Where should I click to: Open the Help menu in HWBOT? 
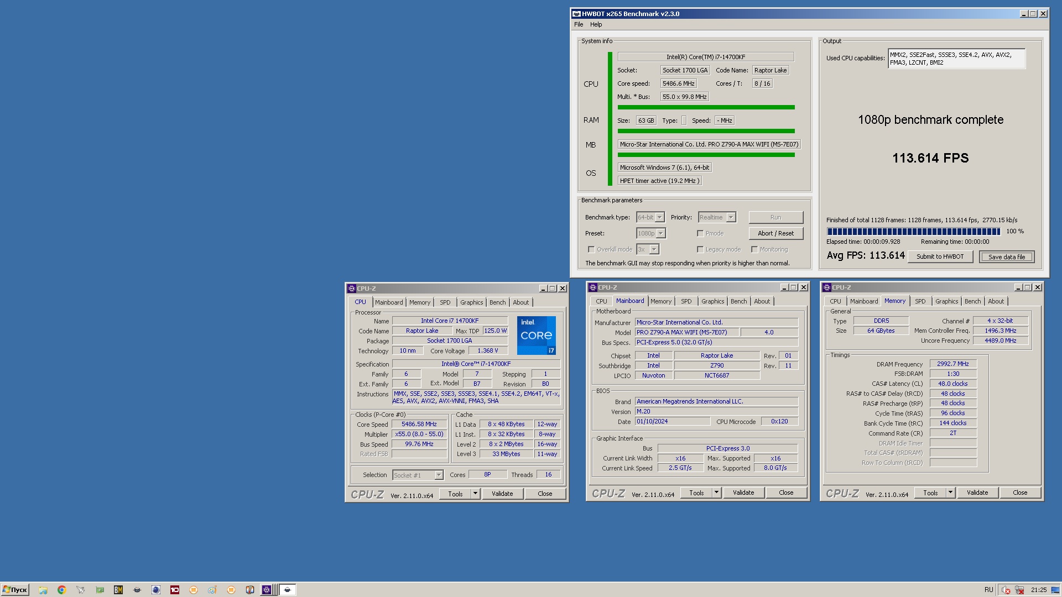click(x=596, y=24)
